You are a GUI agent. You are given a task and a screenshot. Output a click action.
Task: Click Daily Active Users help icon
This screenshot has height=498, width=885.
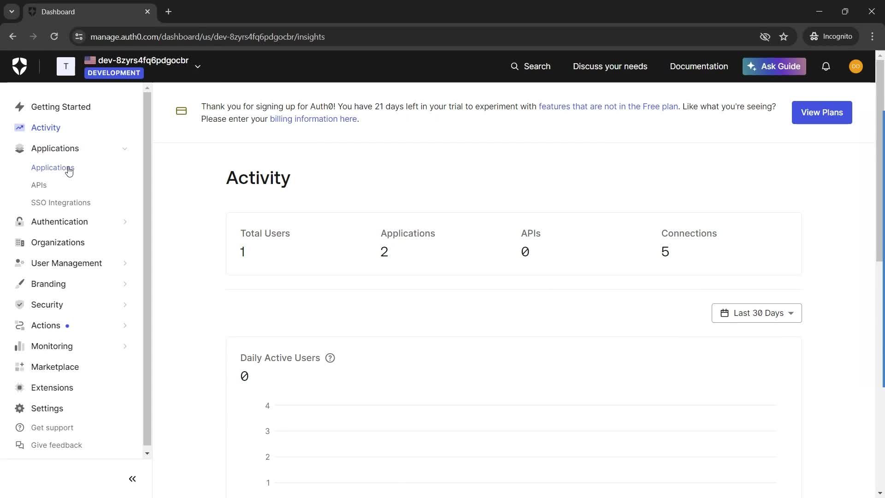click(x=330, y=358)
